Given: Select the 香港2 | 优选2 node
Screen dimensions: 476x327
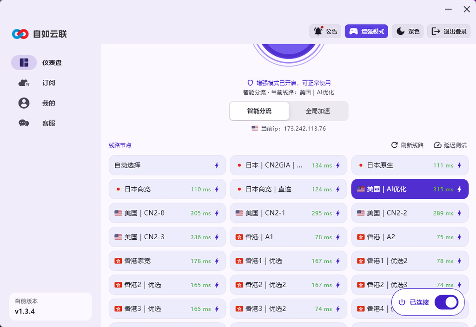Looking at the screenshot, I should [288, 285].
